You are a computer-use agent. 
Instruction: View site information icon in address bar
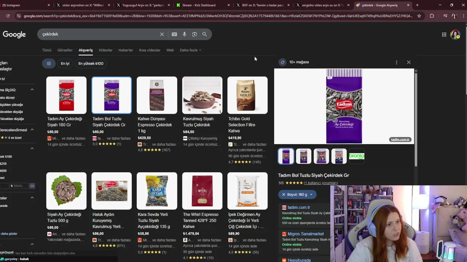click(x=19, y=16)
